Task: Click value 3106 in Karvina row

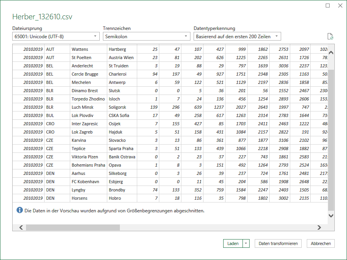Action: [x=280, y=140]
